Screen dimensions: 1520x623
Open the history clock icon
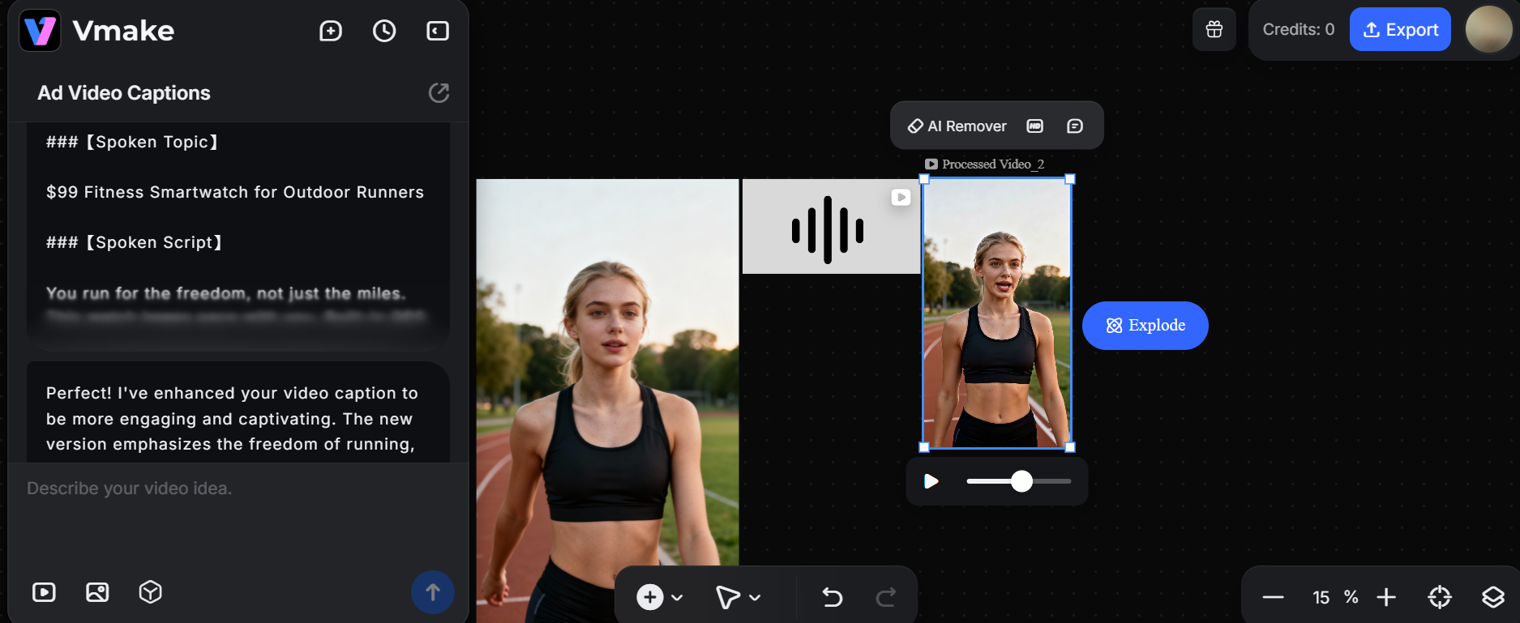(384, 31)
